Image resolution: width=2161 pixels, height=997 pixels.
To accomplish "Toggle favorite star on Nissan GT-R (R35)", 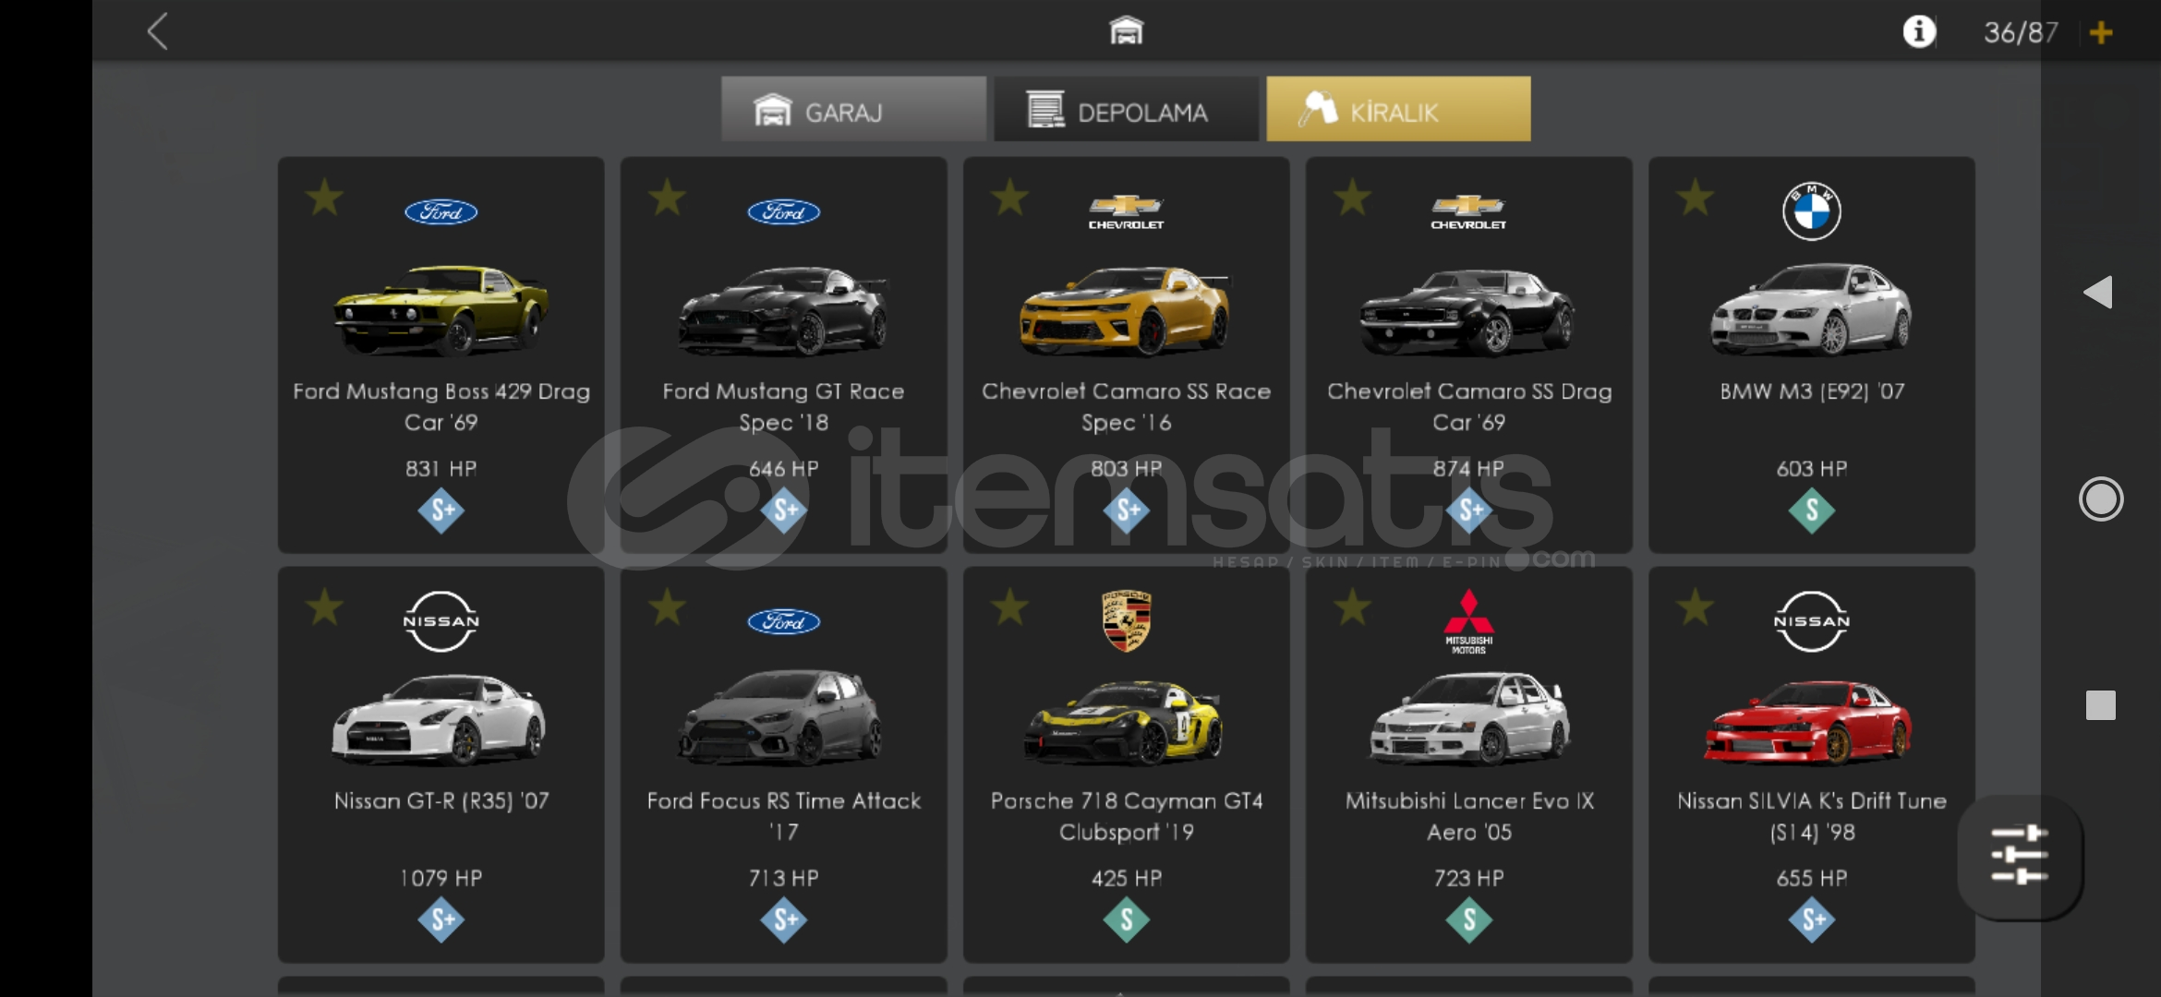I will (x=325, y=607).
